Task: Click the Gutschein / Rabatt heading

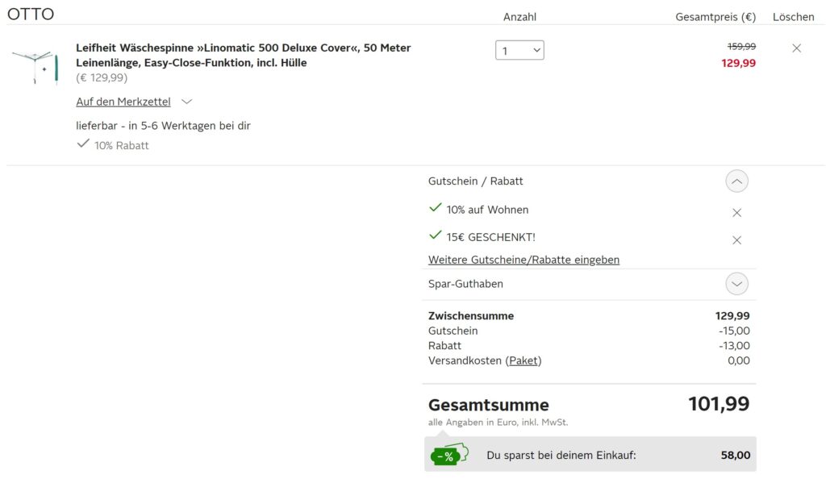Action: point(476,181)
